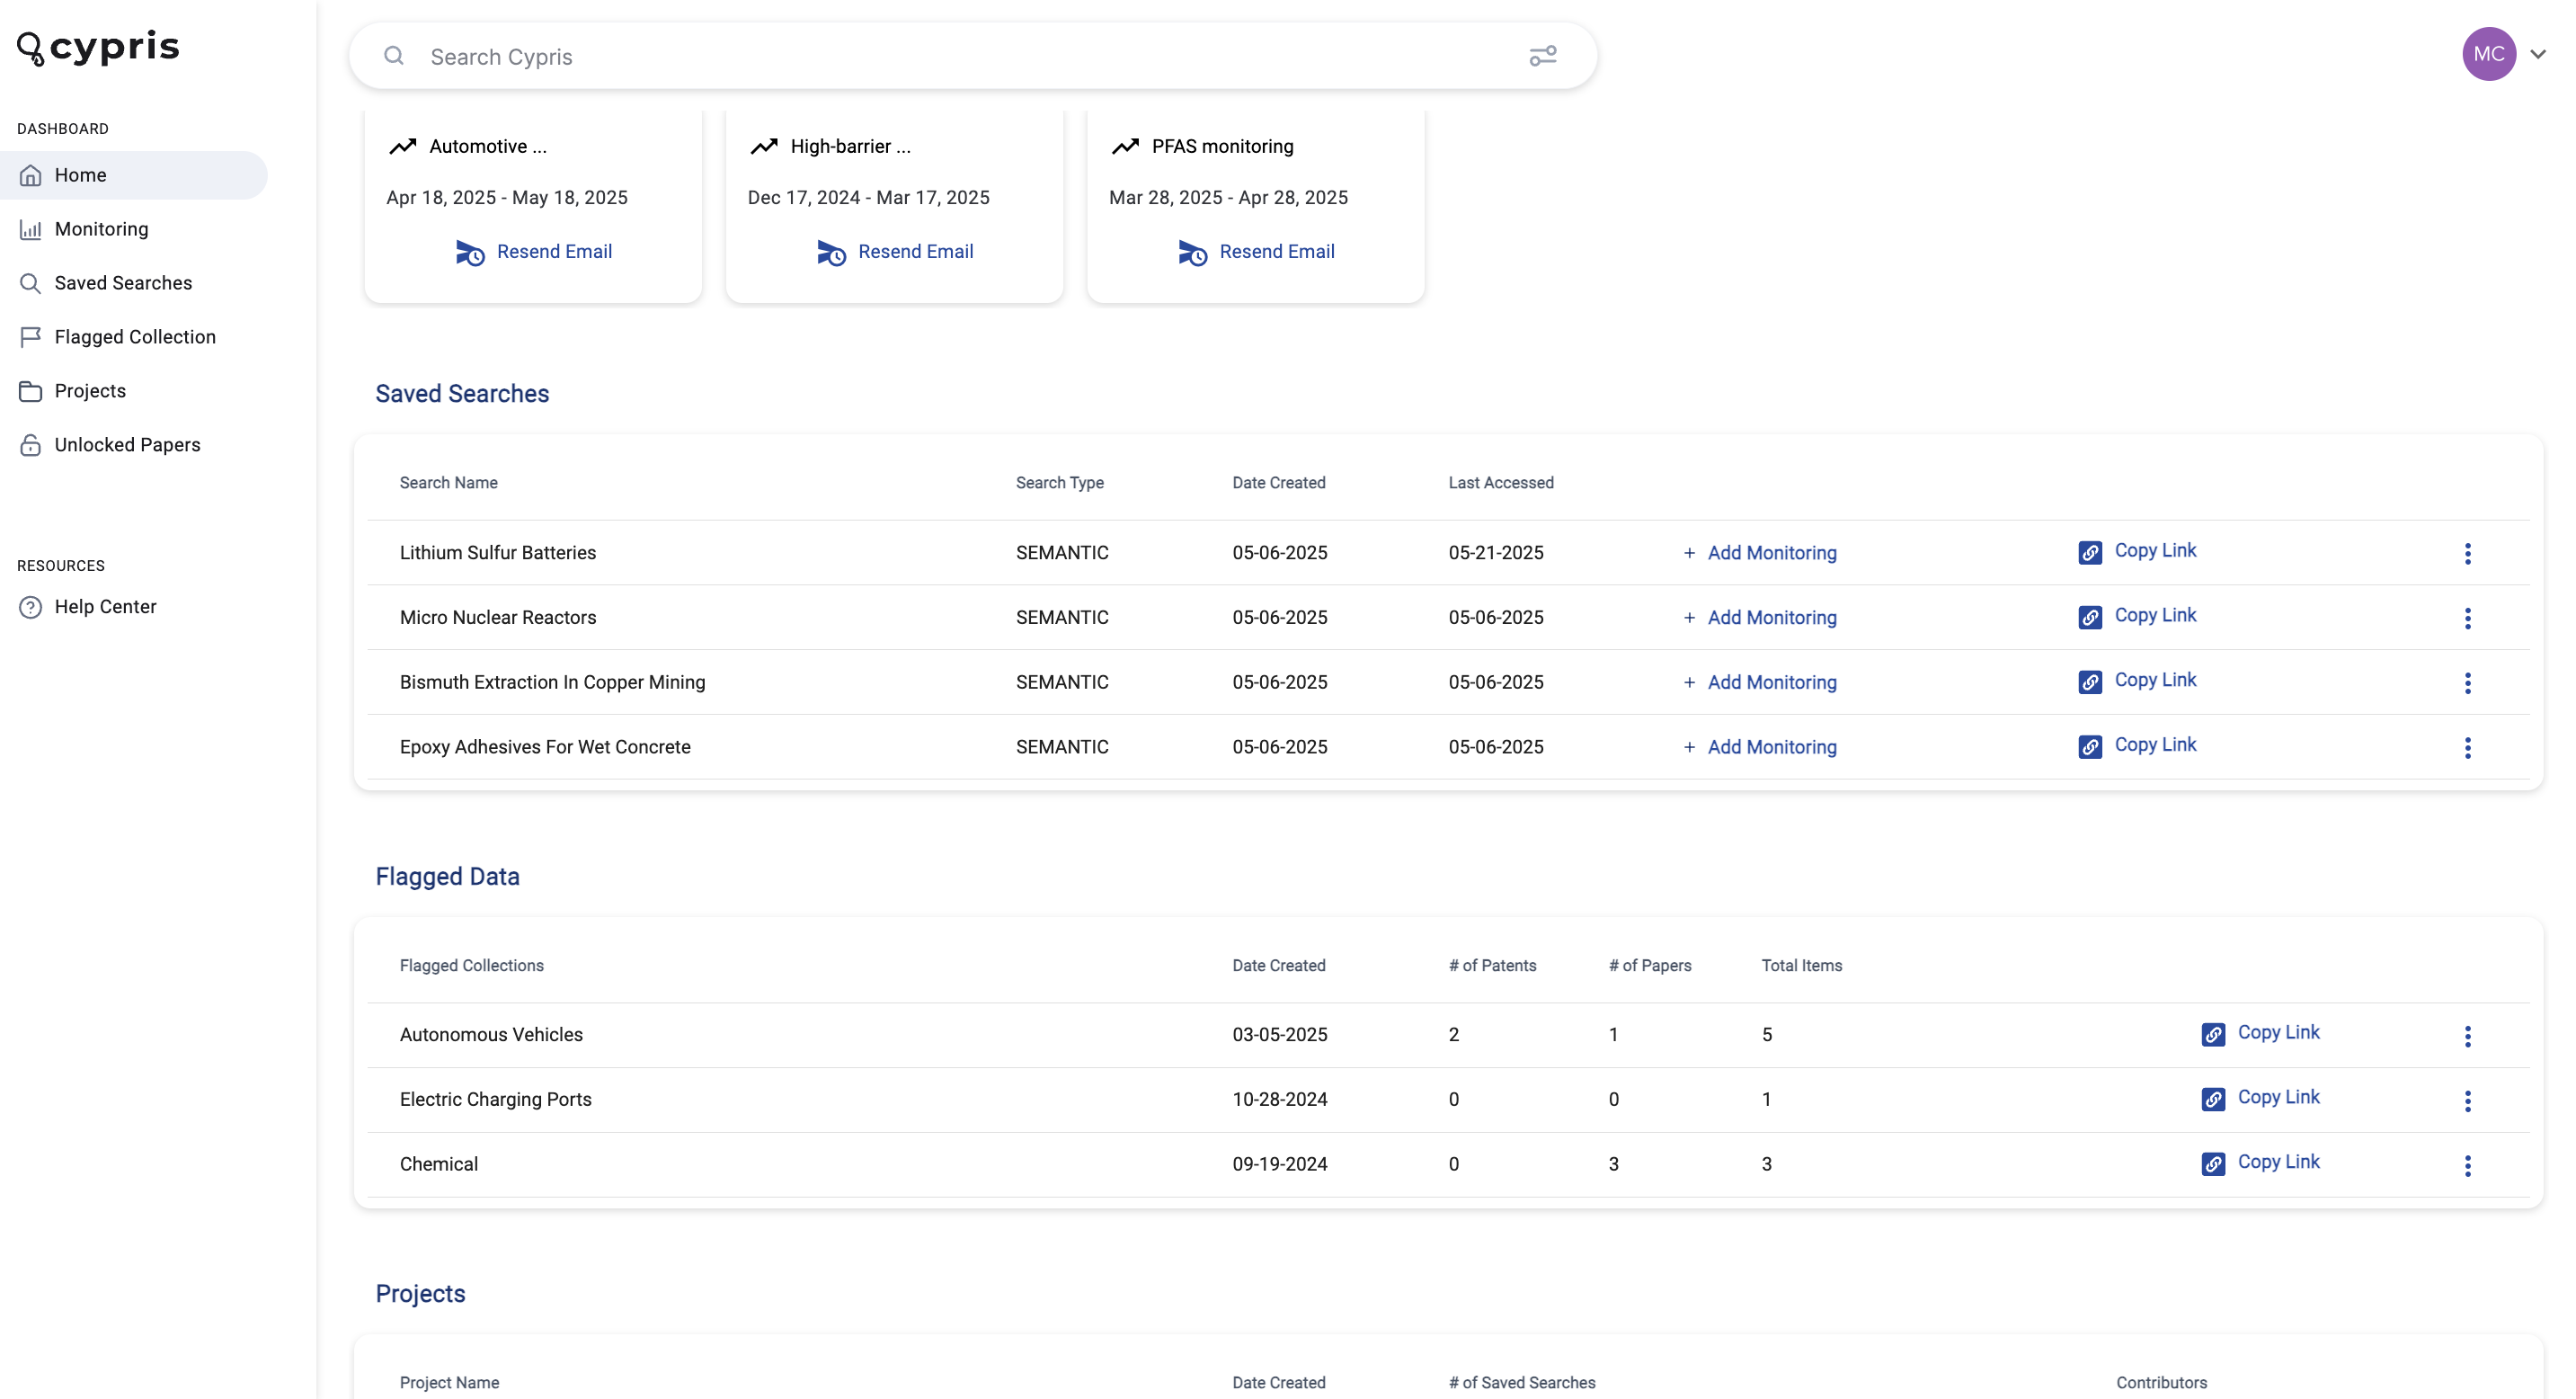
Task: Click trend icon on High-barrier card
Action: click(764, 147)
